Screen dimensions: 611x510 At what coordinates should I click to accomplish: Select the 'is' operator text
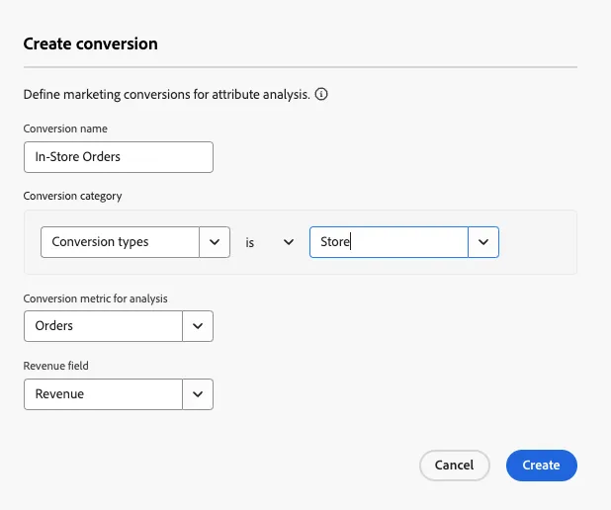[x=250, y=243]
